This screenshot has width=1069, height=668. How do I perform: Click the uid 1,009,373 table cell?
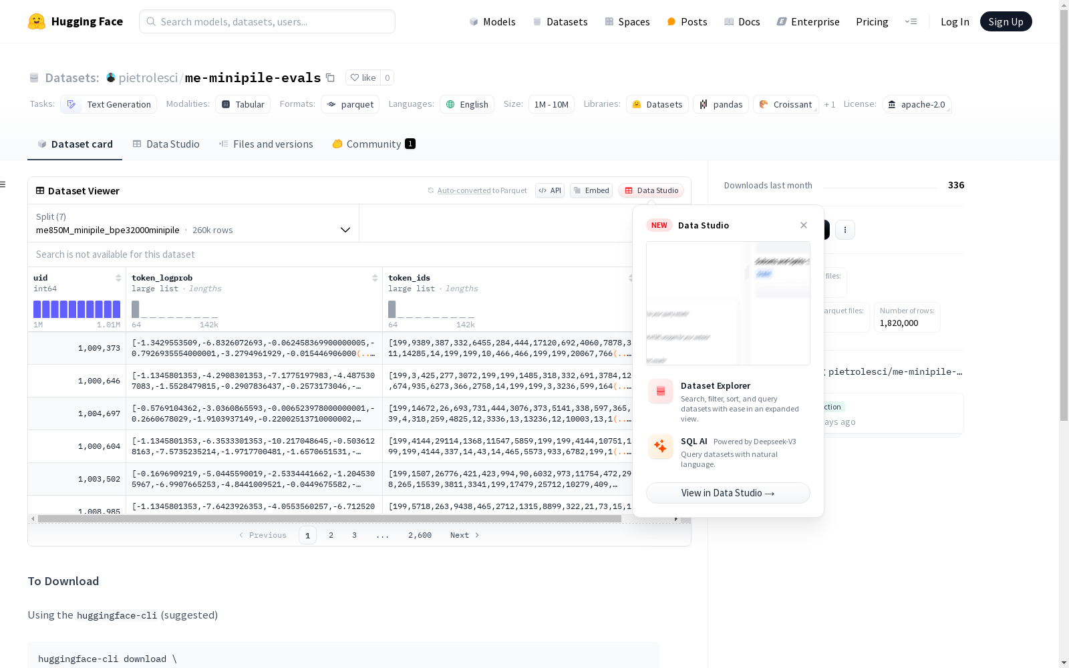pyautogui.click(x=77, y=348)
